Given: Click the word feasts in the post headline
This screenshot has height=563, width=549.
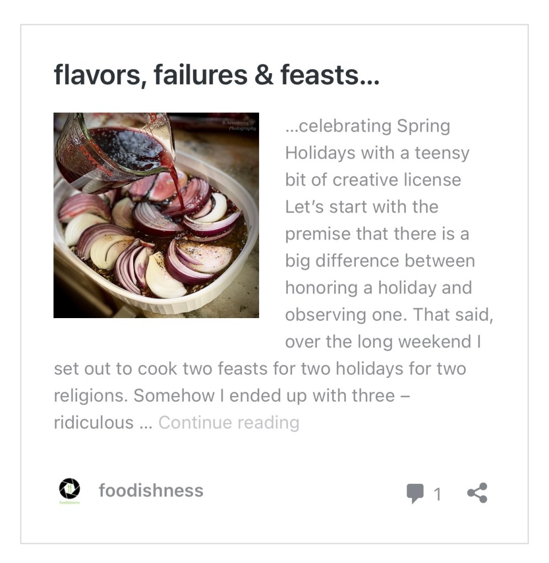Looking at the screenshot, I should 329,75.
